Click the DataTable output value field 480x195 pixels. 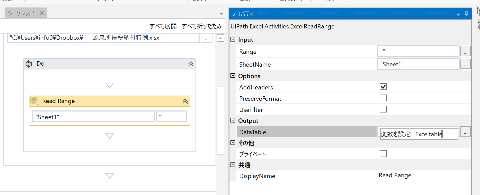419,134
